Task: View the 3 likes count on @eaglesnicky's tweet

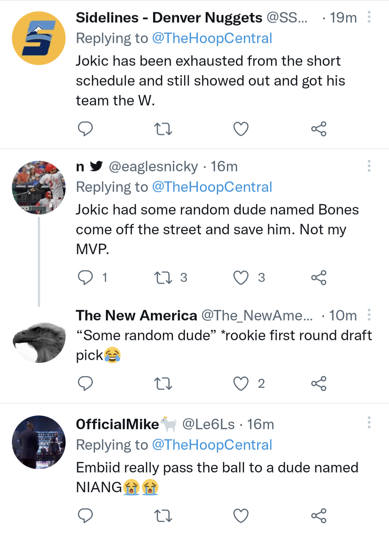Action: pos(262,277)
